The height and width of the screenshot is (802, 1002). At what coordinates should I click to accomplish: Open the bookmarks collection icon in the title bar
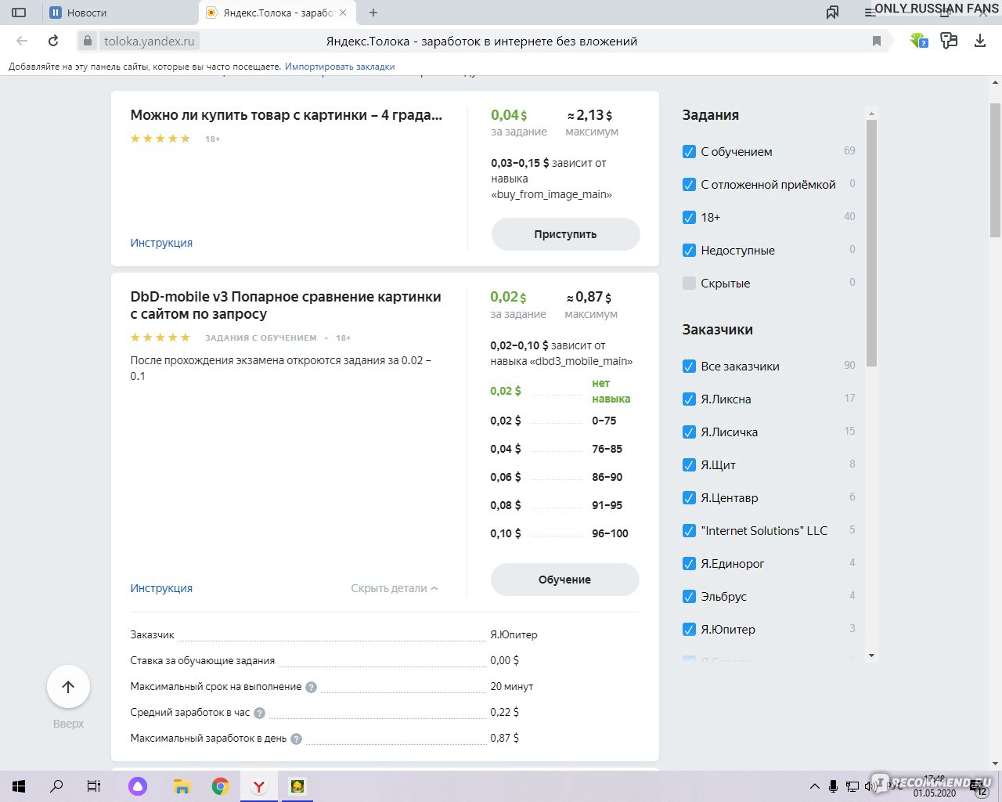[x=832, y=13]
